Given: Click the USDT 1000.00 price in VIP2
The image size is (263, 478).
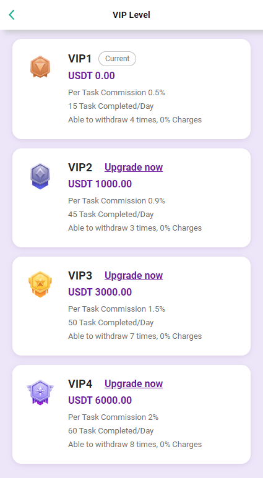Looking at the screenshot, I should tap(100, 184).
